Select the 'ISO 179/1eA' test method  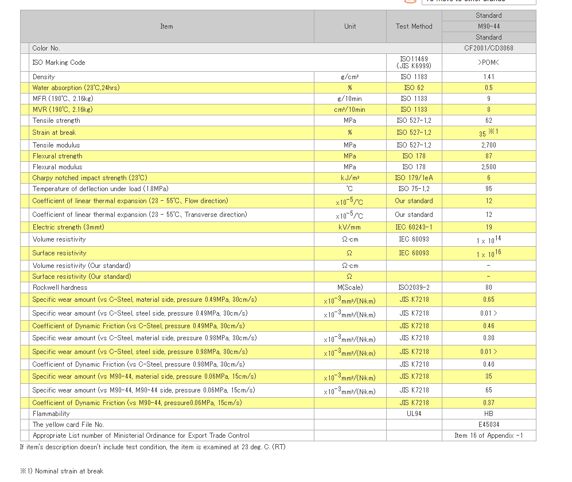pyautogui.click(x=414, y=178)
